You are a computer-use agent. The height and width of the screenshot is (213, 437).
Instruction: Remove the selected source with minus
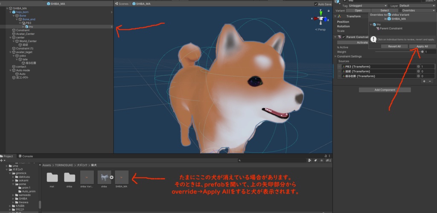pyautogui.click(x=430, y=81)
